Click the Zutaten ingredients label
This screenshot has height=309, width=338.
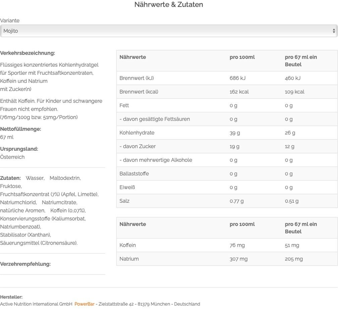click(x=10, y=178)
